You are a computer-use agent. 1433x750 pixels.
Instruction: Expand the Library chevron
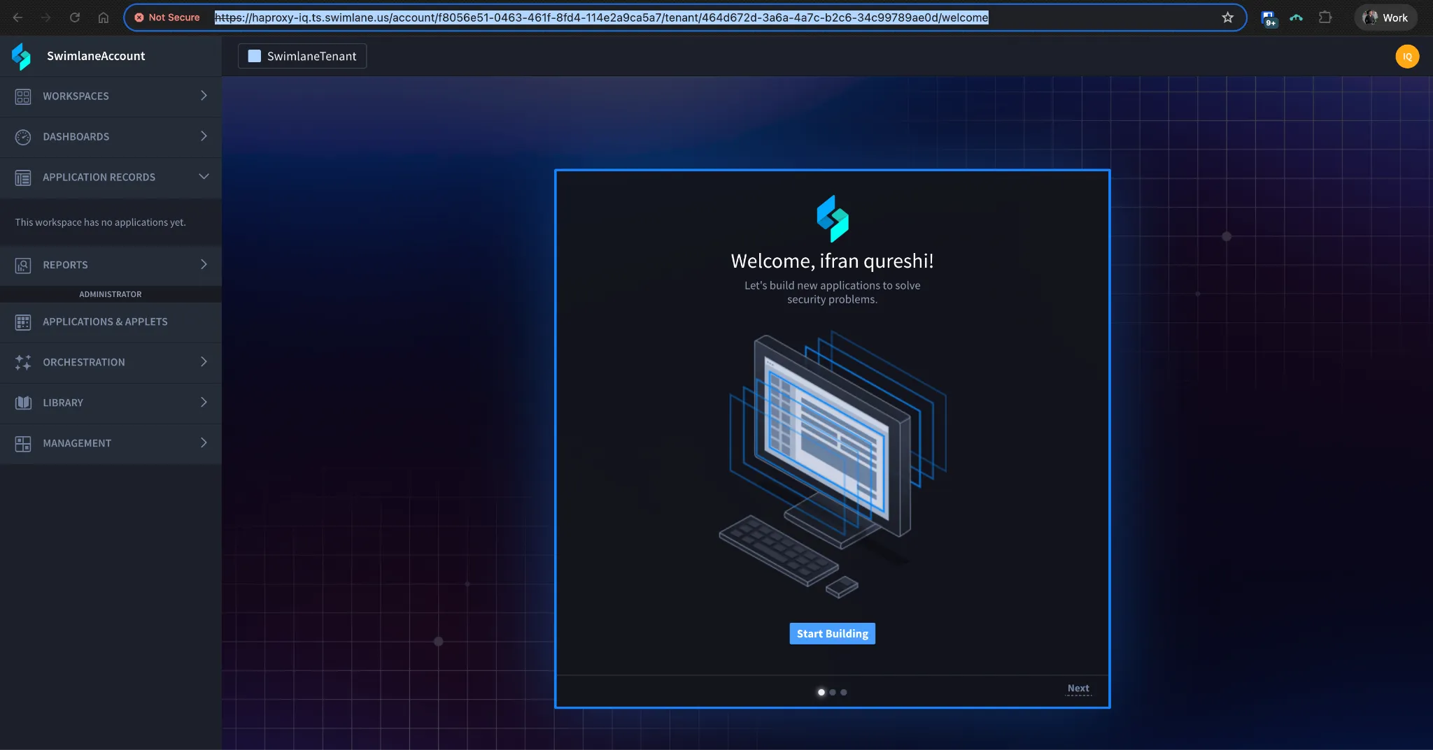pos(204,403)
